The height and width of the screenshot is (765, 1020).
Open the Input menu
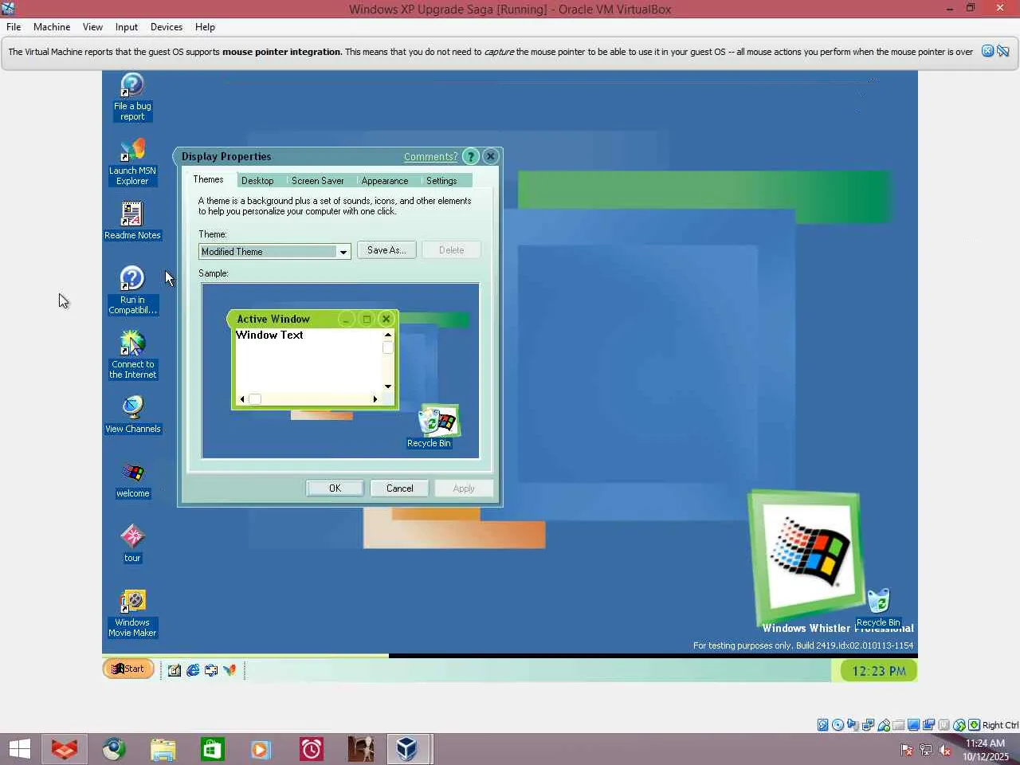click(x=127, y=27)
